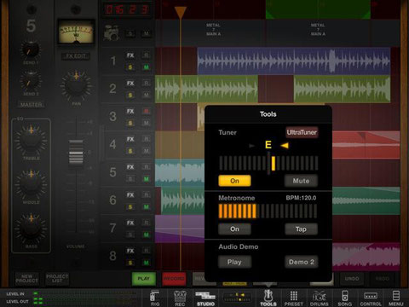This screenshot has height=307, width=409.
Task: Open FX for track 7
Action: pyautogui.click(x=130, y=223)
